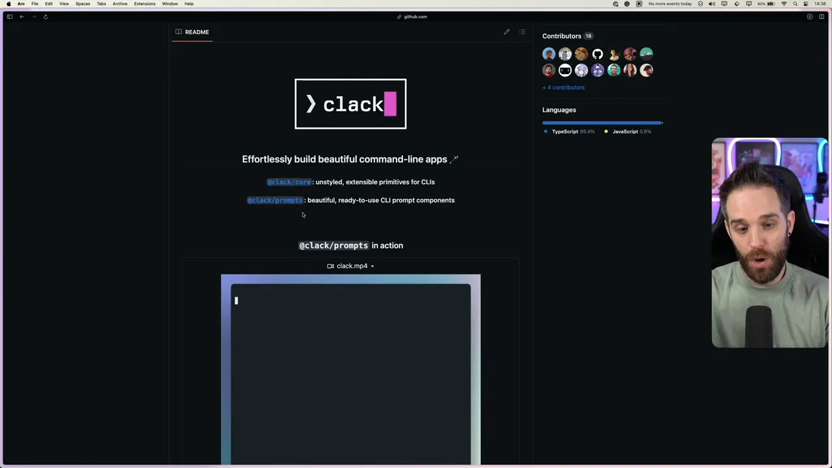Play the clack.mp4 terminal demo video
832x468 pixels.
(350, 369)
